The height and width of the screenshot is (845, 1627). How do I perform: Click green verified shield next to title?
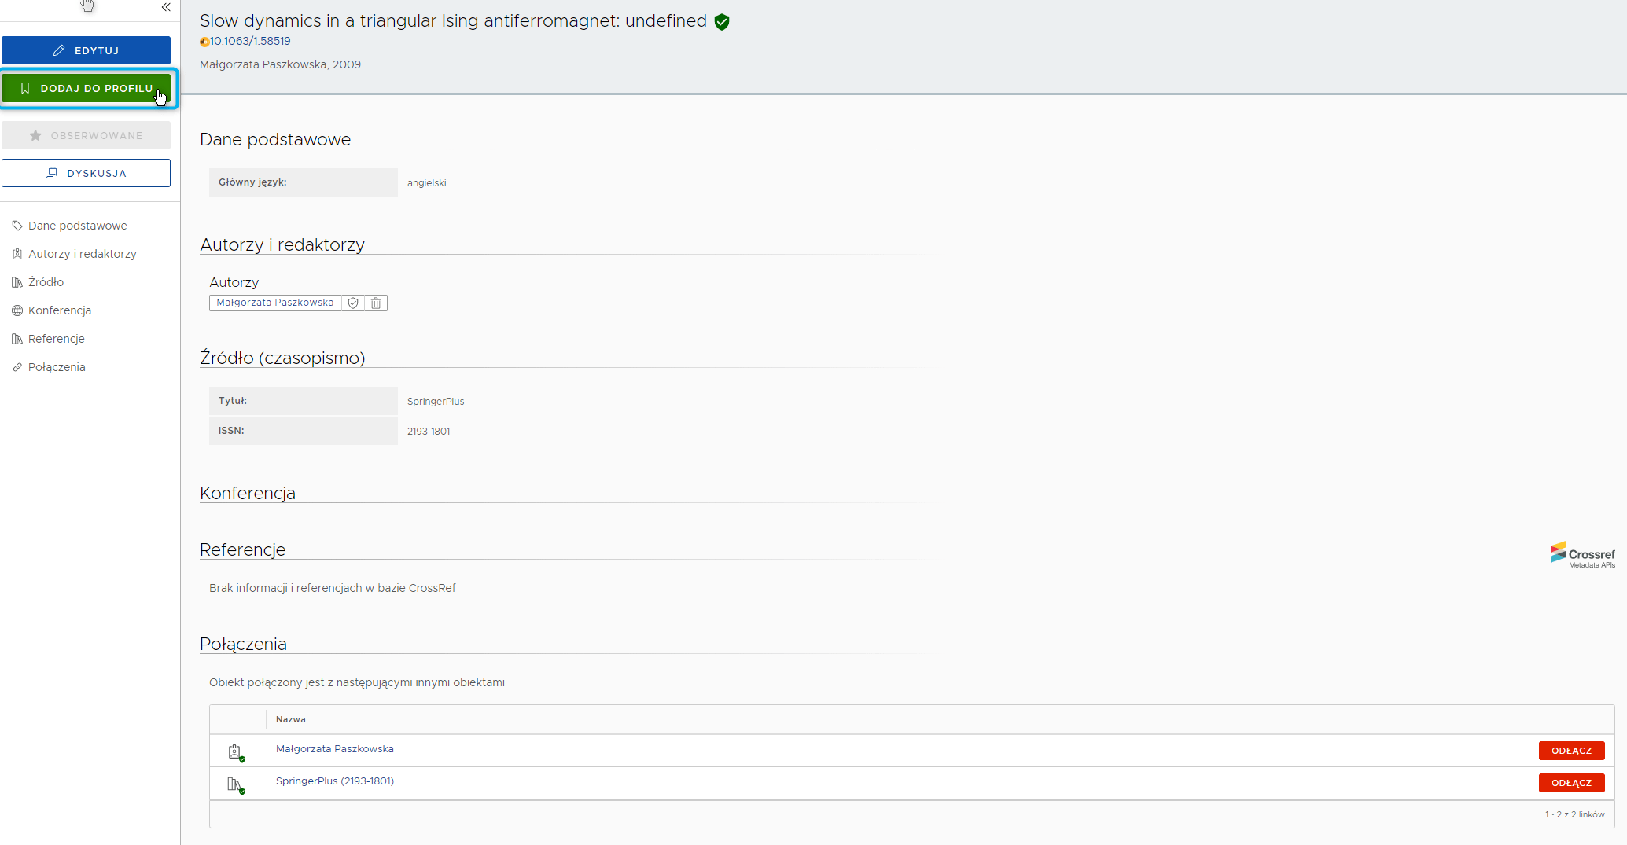(722, 22)
